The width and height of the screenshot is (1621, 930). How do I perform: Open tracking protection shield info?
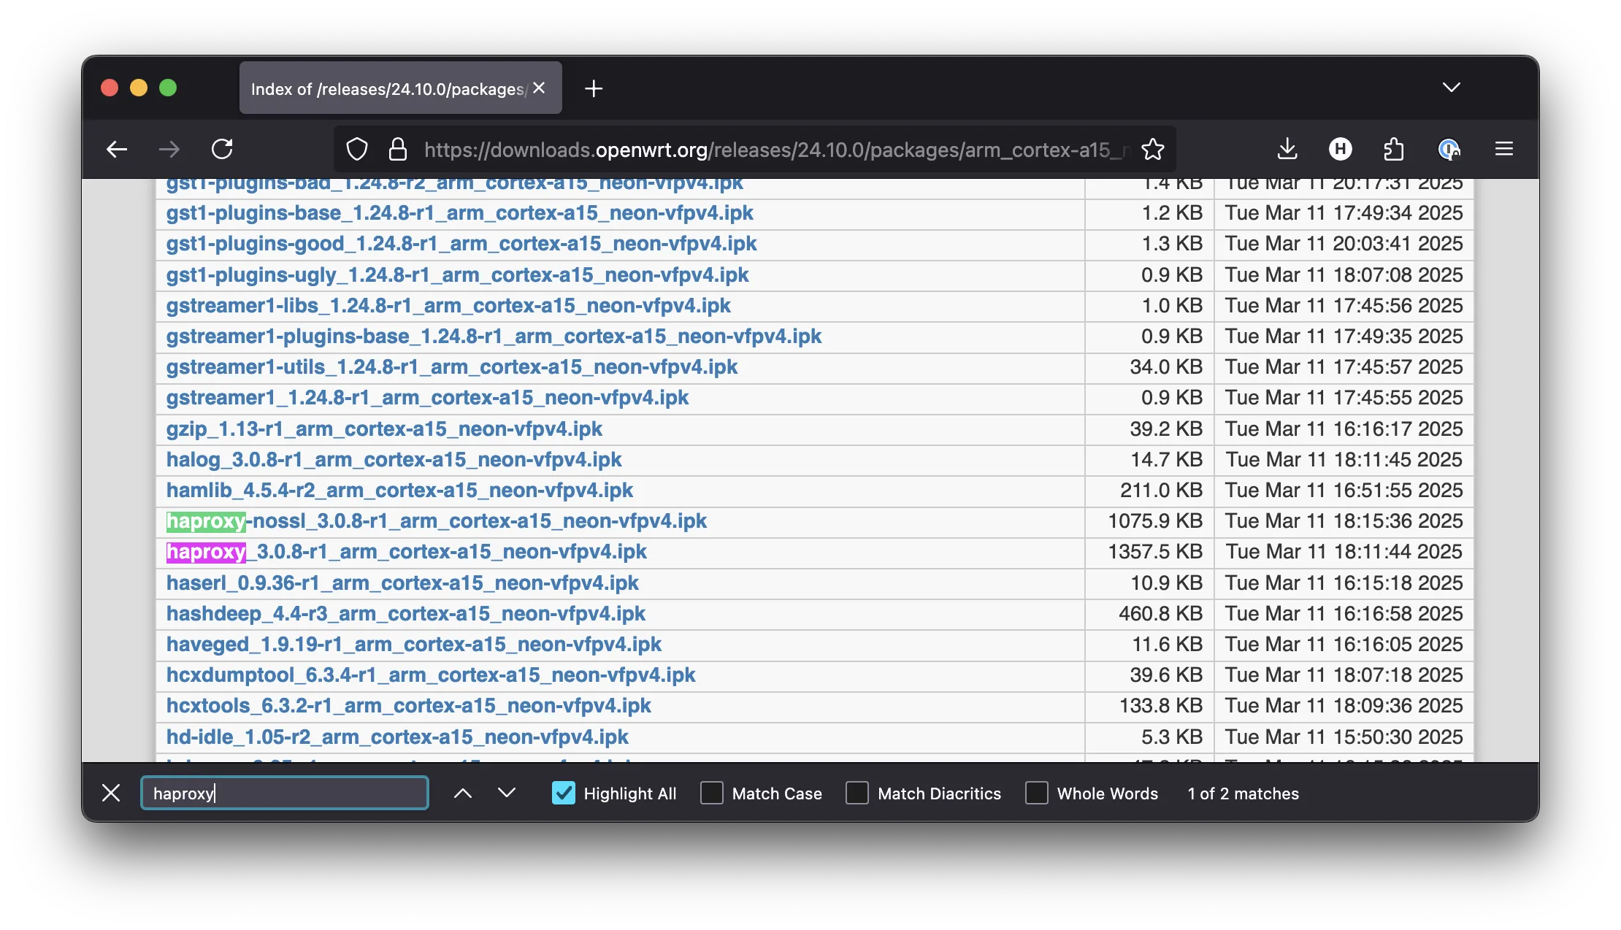point(357,150)
